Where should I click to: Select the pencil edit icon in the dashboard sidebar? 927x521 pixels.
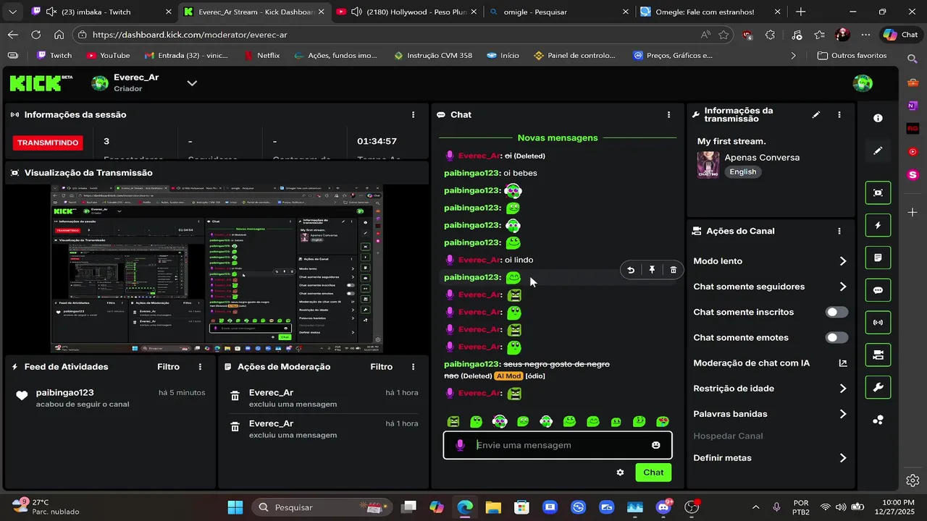tap(878, 151)
